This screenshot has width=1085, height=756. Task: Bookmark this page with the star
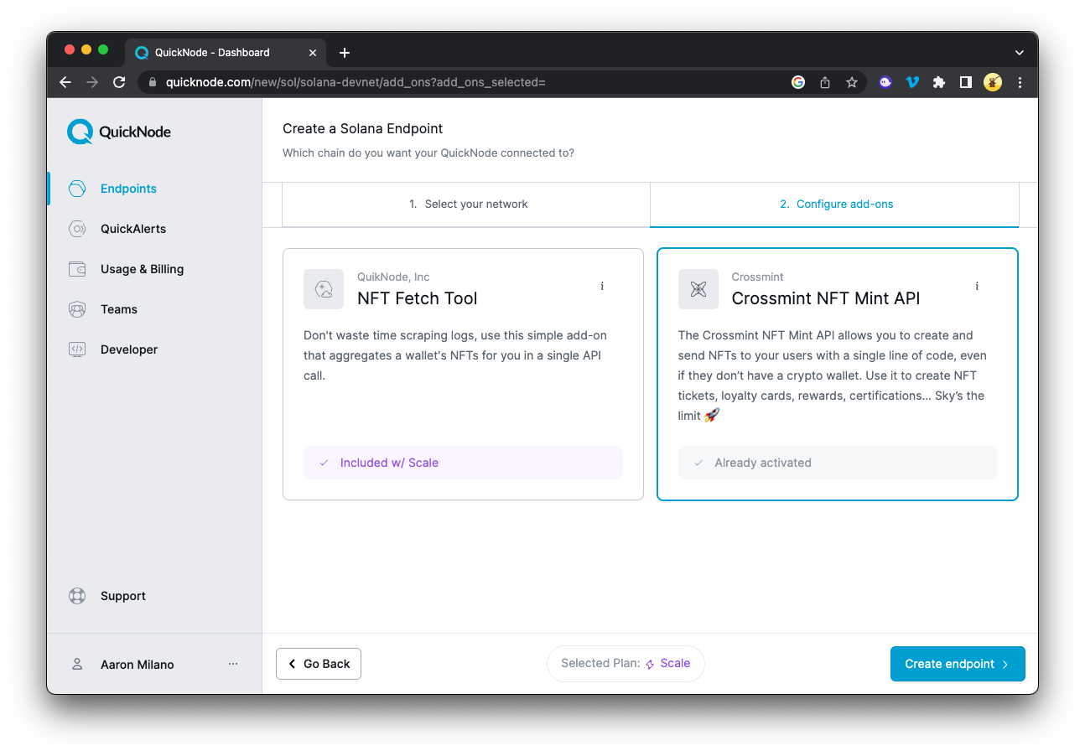pos(852,82)
